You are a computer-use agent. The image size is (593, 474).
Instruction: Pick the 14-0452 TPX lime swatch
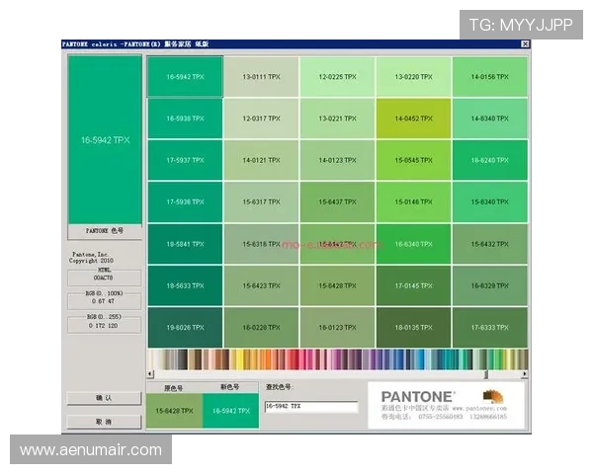(x=413, y=118)
